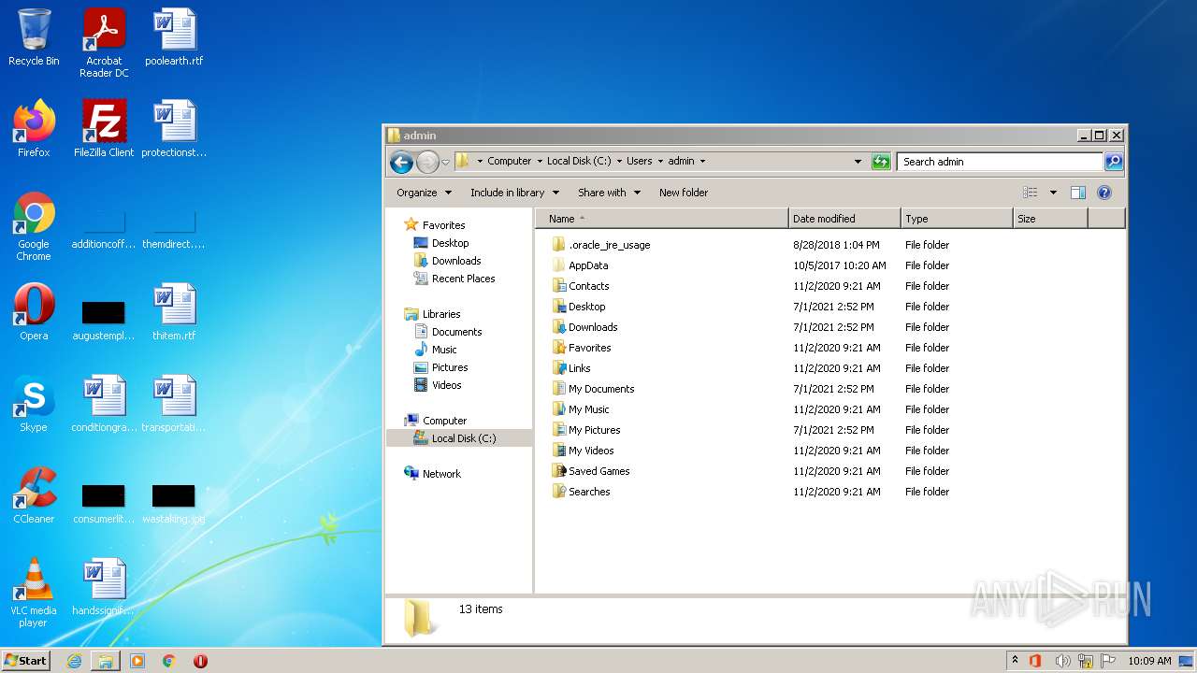The height and width of the screenshot is (673, 1197).
Task: Click Opera icon in taskbar
Action: [x=200, y=661]
